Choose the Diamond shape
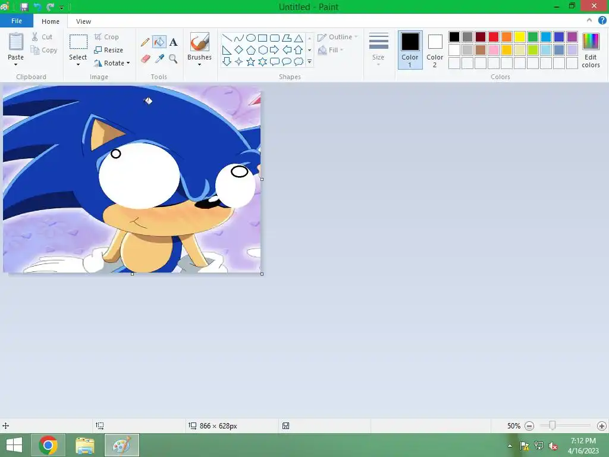 [x=239, y=50]
